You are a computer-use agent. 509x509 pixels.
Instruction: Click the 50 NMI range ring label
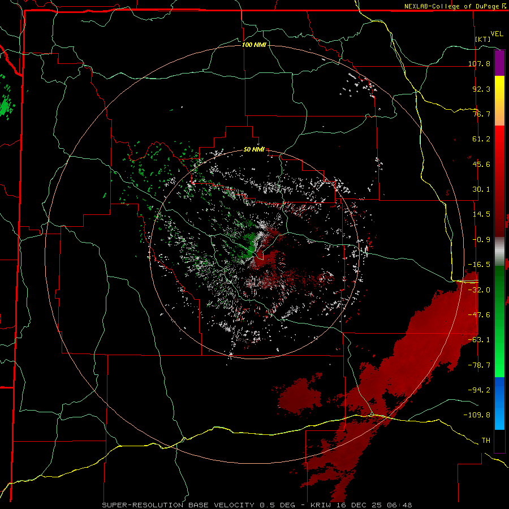pos(254,150)
